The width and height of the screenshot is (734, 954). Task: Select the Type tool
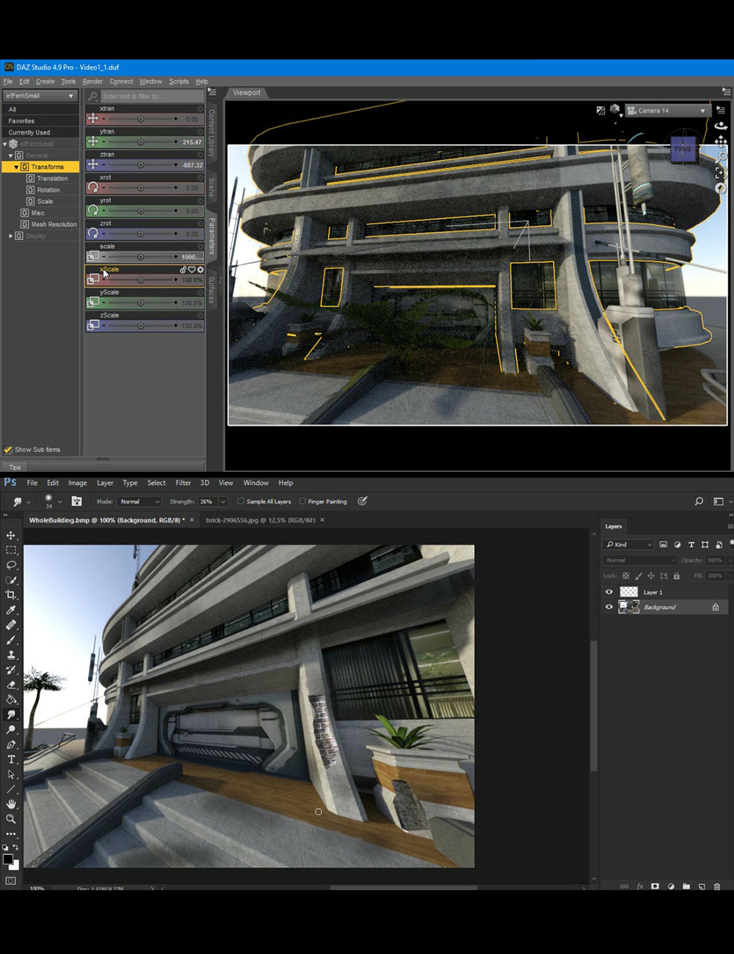tap(11, 760)
